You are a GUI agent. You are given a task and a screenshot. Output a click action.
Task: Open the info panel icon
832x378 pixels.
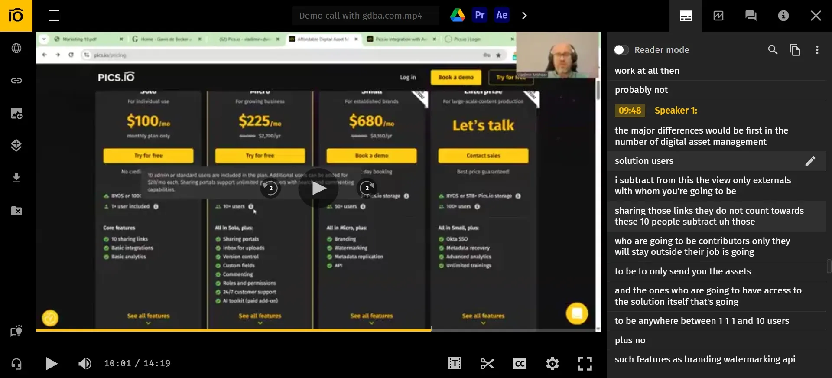tap(783, 16)
